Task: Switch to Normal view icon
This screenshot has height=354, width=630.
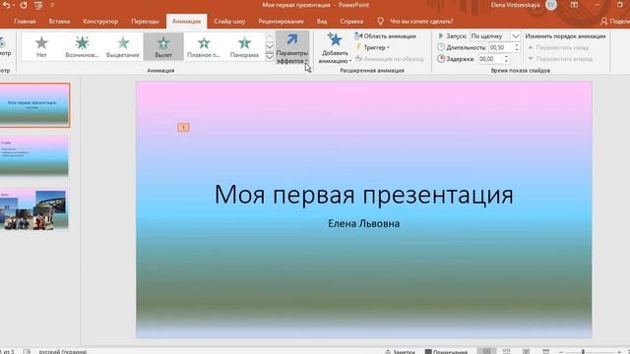Action: tap(486, 351)
